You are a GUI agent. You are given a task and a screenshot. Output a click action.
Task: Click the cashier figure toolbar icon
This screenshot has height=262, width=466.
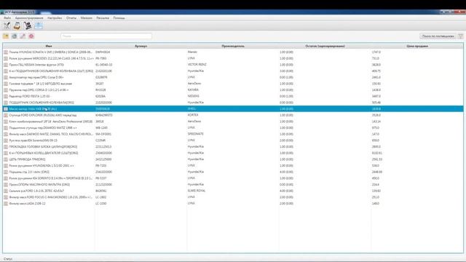[28, 25]
